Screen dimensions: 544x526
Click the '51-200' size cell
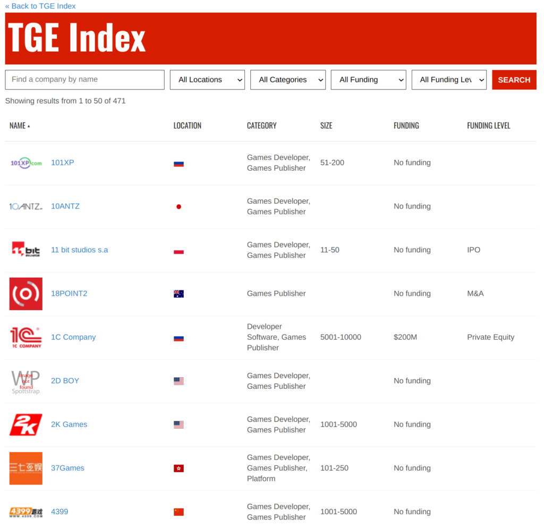tap(332, 163)
